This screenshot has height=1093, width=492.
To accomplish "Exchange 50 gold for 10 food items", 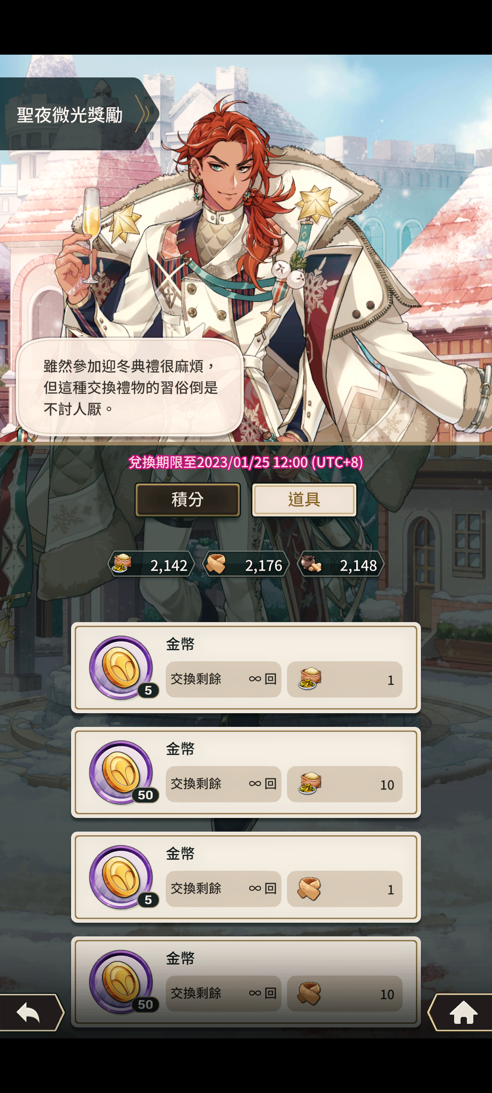I will (345, 784).
